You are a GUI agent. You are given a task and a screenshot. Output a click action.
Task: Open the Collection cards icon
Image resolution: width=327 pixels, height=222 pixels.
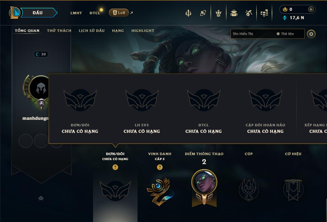203,13
